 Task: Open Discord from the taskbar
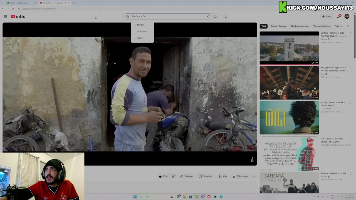click(x=203, y=197)
